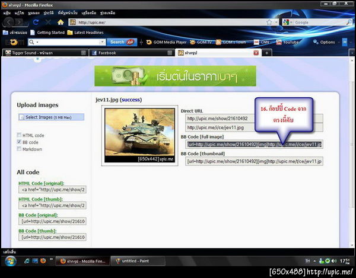Viewport: 356px width, 278px height.
Task: Go to the Home page icon
Action: (61, 22)
